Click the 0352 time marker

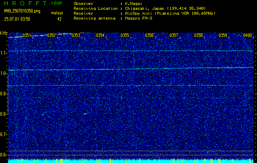[x=51, y=35]
